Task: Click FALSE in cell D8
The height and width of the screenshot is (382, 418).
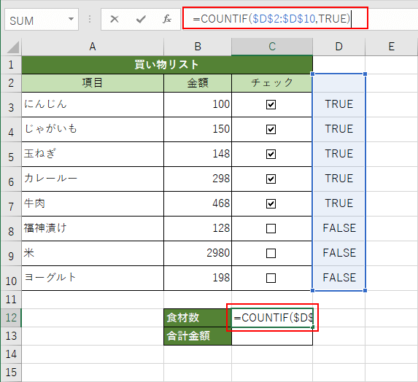Action: [339, 228]
